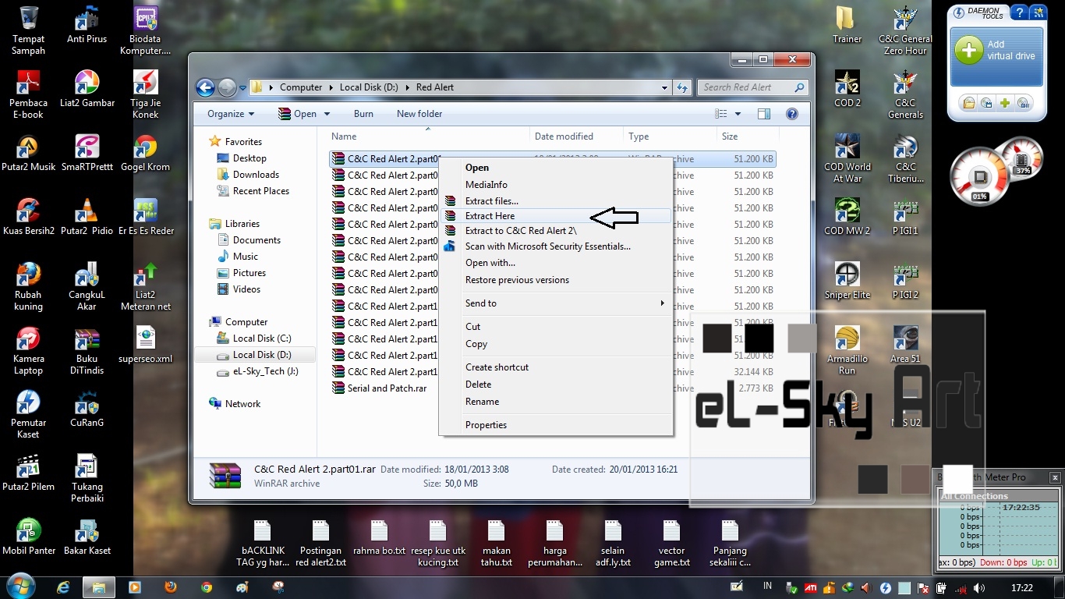Open the superseo.xml desktop file
This screenshot has width=1065, height=599.
pyautogui.click(x=146, y=345)
